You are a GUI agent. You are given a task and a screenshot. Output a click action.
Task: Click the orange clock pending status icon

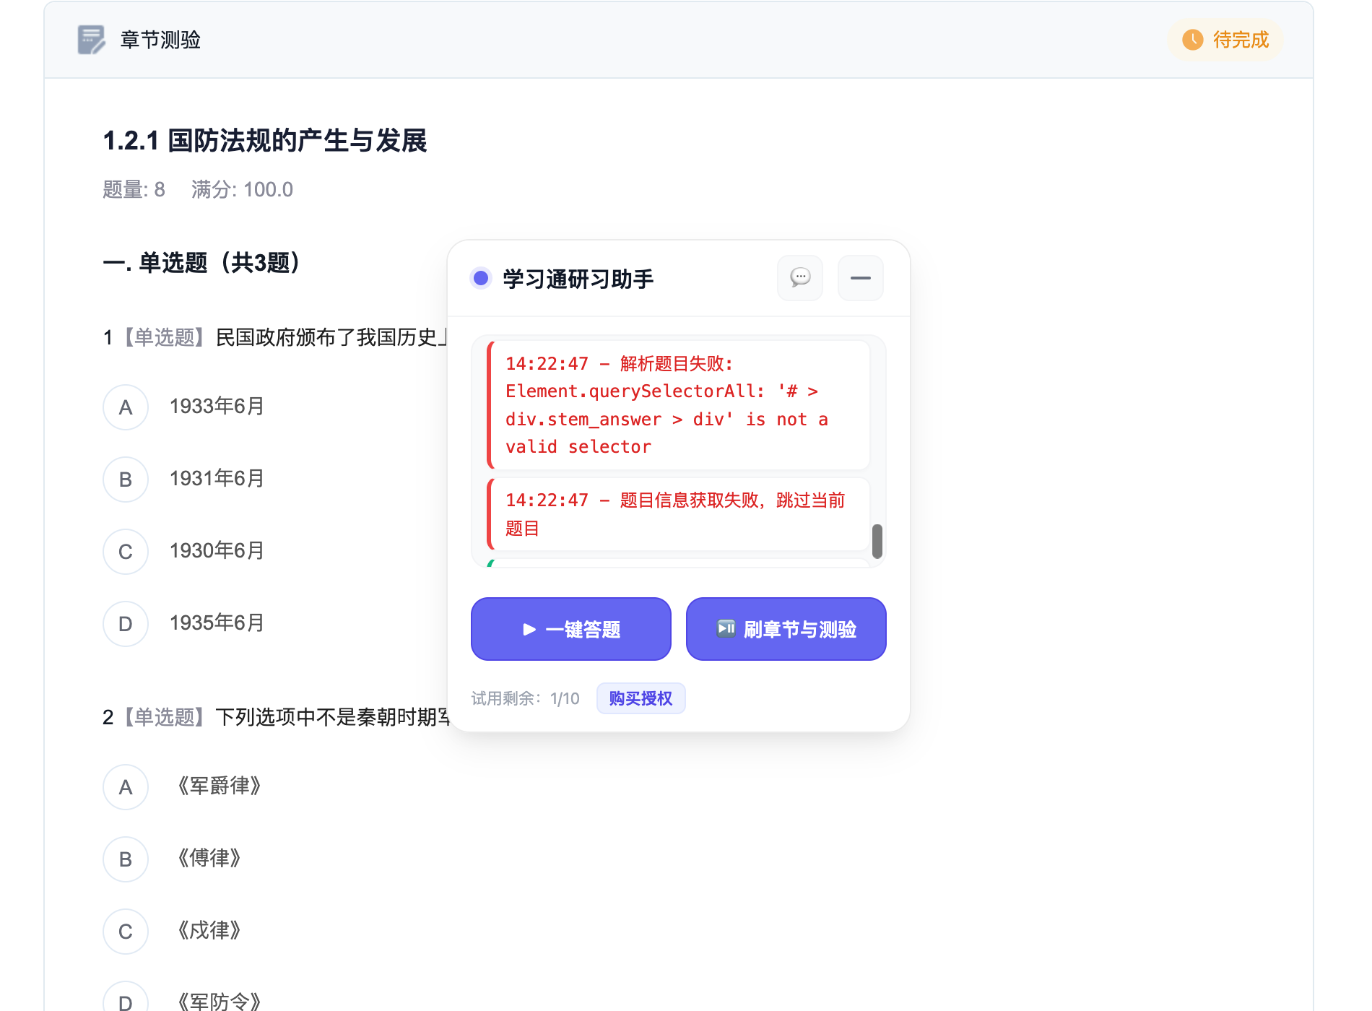pyautogui.click(x=1192, y=40)
